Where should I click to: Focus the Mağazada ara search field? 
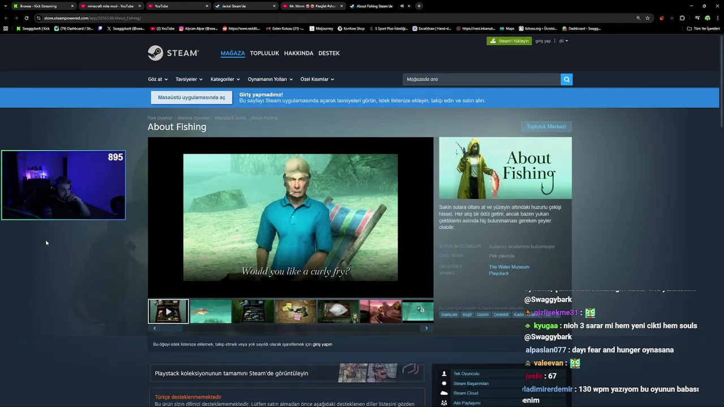[x=482, y=79]
